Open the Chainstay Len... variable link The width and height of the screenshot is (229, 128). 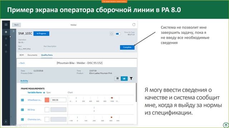[34, 119]
